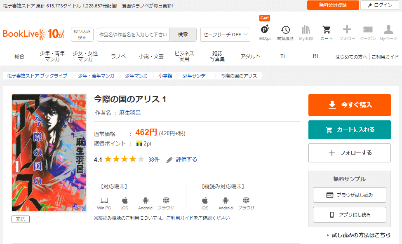Expand the セーフサーチ OFF dropdown
This screenshot has height=244, width=402.
point(225,35)
